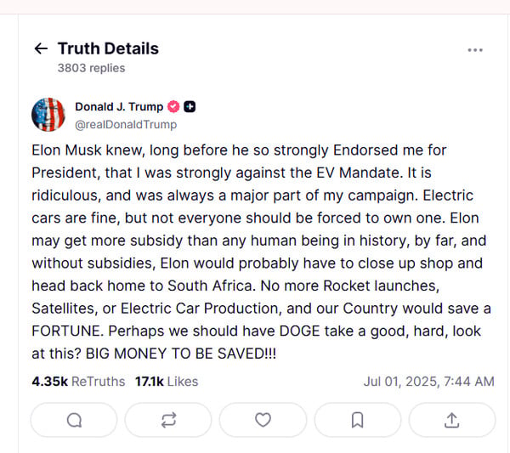
Task: Click the post text paragraph
Action: click(x=261, y=252)
